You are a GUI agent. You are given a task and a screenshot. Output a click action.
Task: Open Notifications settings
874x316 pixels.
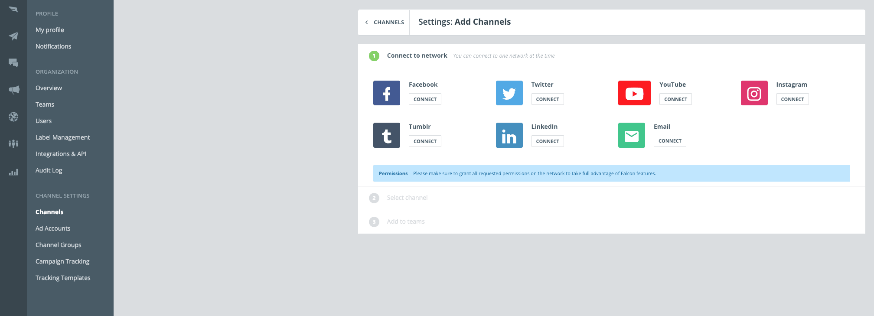click(53, 46)
